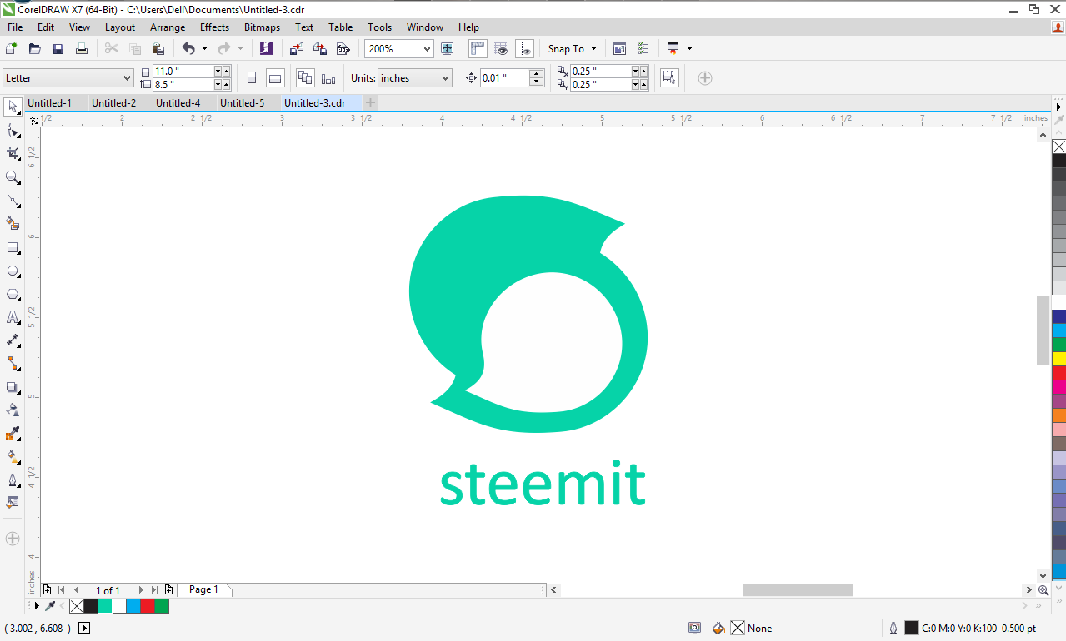
Task: Toggle Show Rulers button
Action: pyautogui.click(x=478, y=49)
